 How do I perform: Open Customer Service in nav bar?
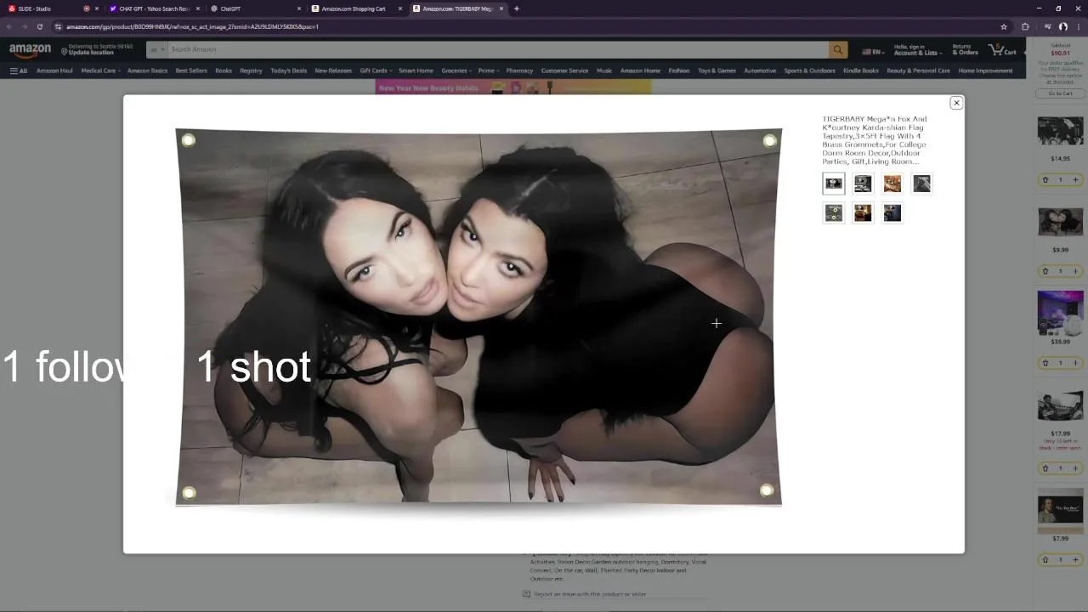(x=564, y=71)
